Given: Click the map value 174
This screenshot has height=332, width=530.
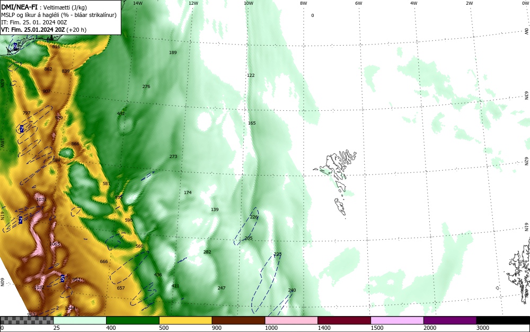Looking at the screenshot, I should [188, 193].
